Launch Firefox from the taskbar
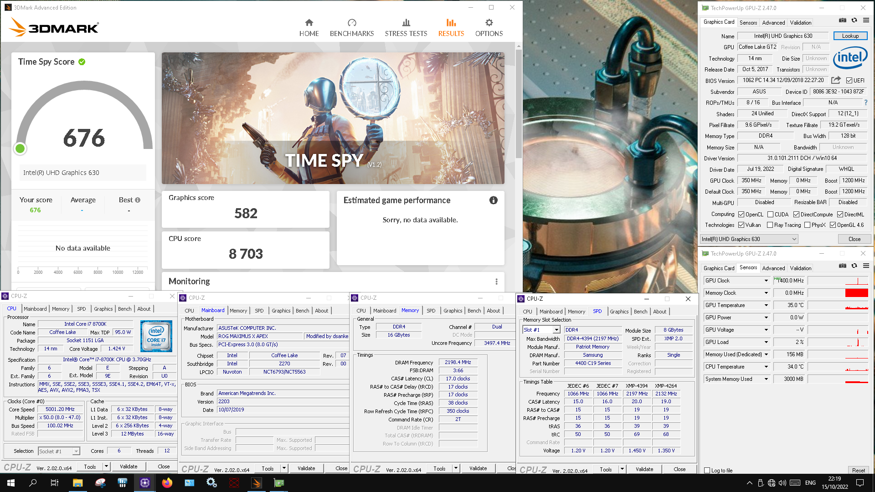The height and width of the screenshot is (492, 875). [167, 483]
